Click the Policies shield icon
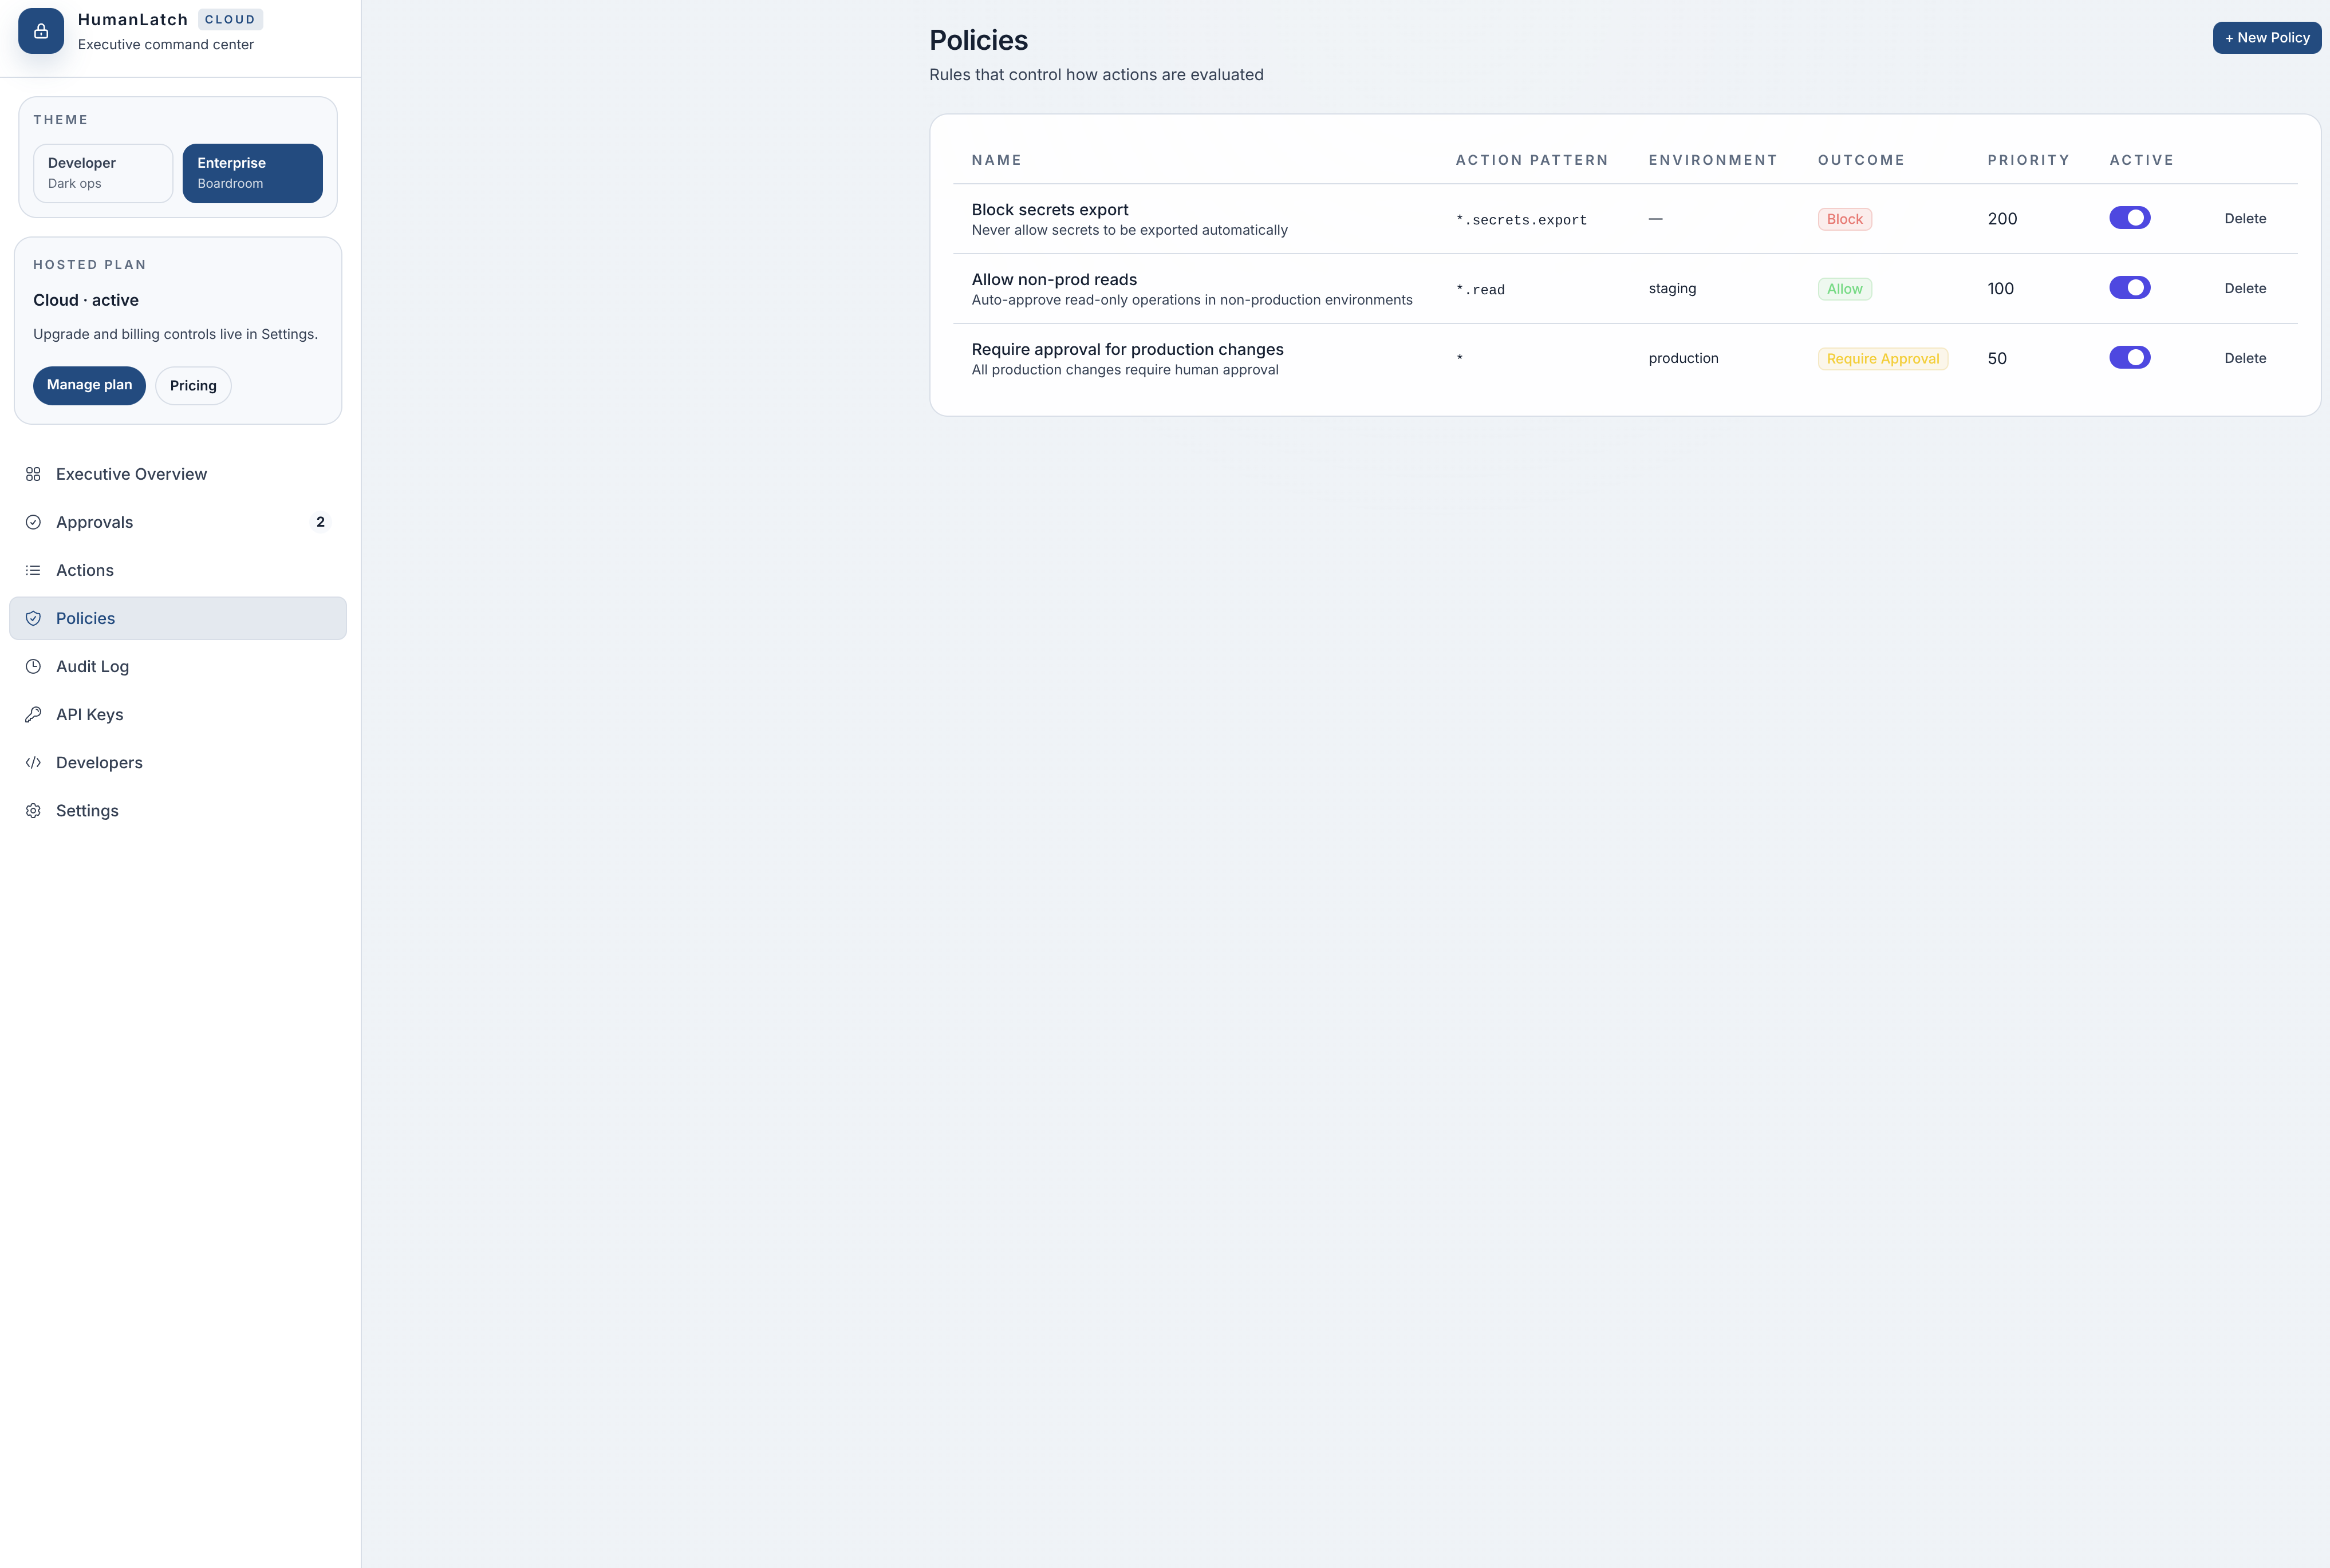The width and height of the screenshot is (2330, 1568). click(x=33, y=618)
